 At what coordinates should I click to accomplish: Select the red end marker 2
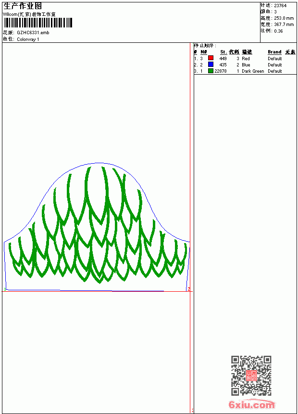188,289
